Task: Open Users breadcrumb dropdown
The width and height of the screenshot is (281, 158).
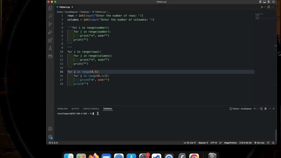Action: [60, 12]
